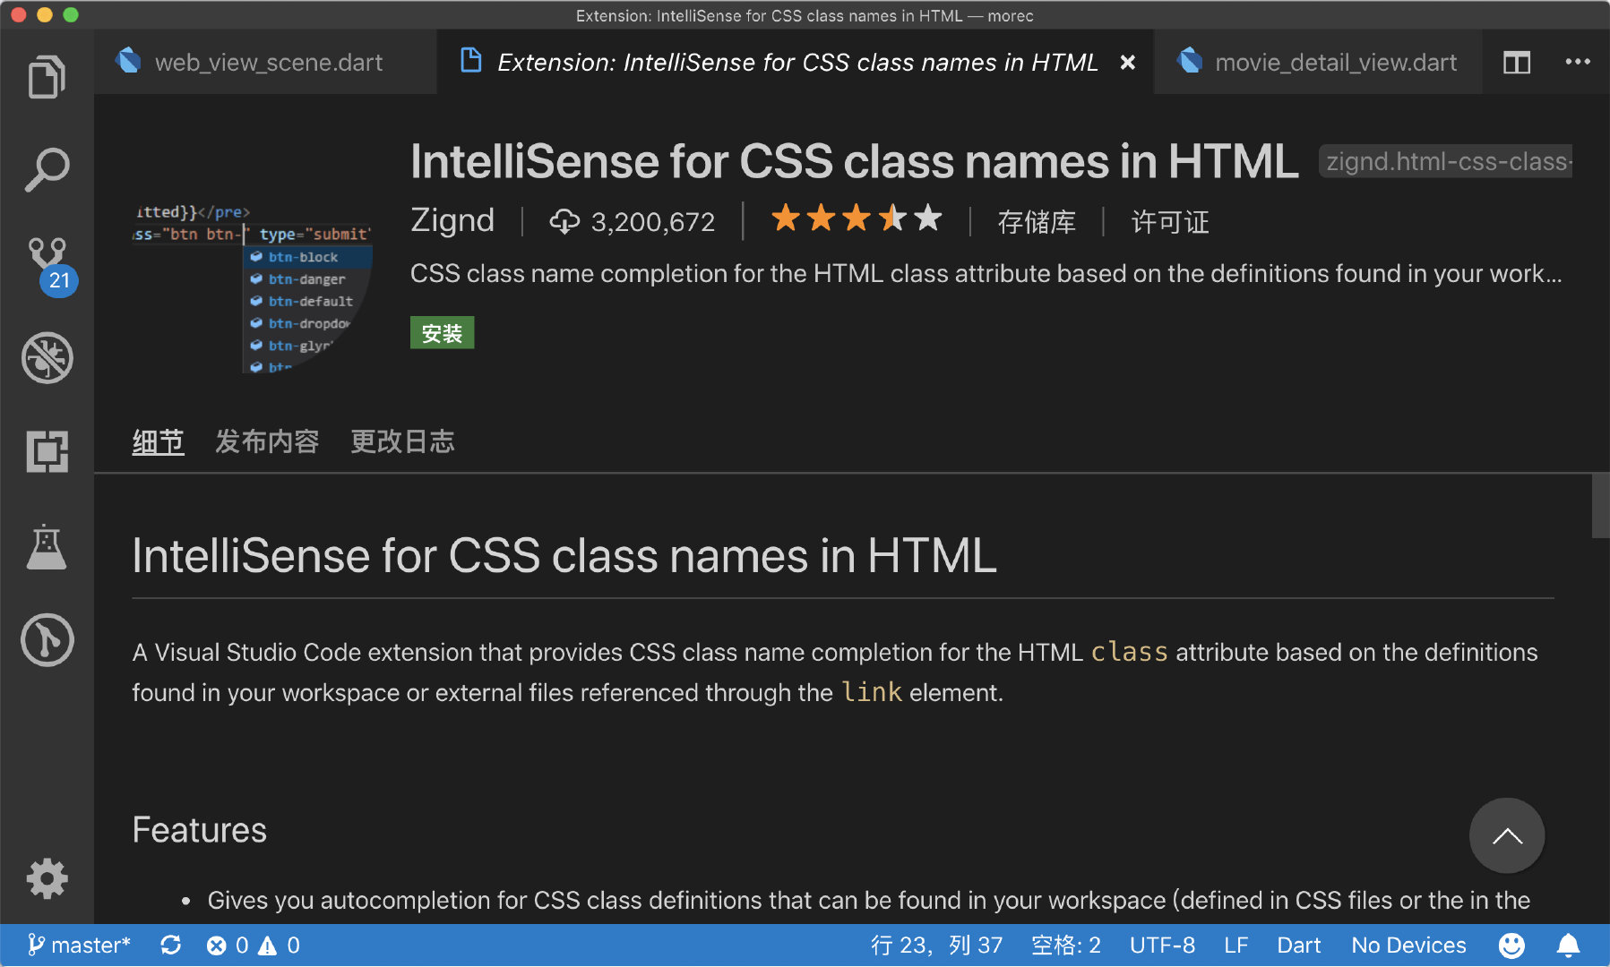Click the Dart file icon on web_view_scene.dart tab

129,61
